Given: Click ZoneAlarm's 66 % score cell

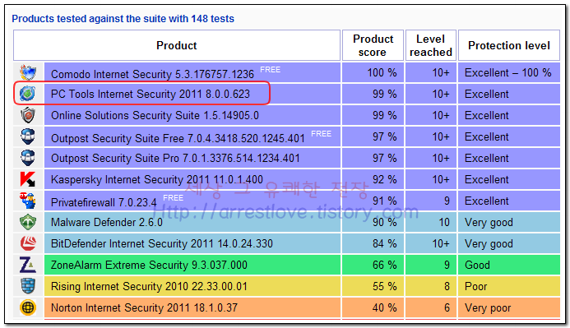Looking at the screenshot, I should coord(373,266).
